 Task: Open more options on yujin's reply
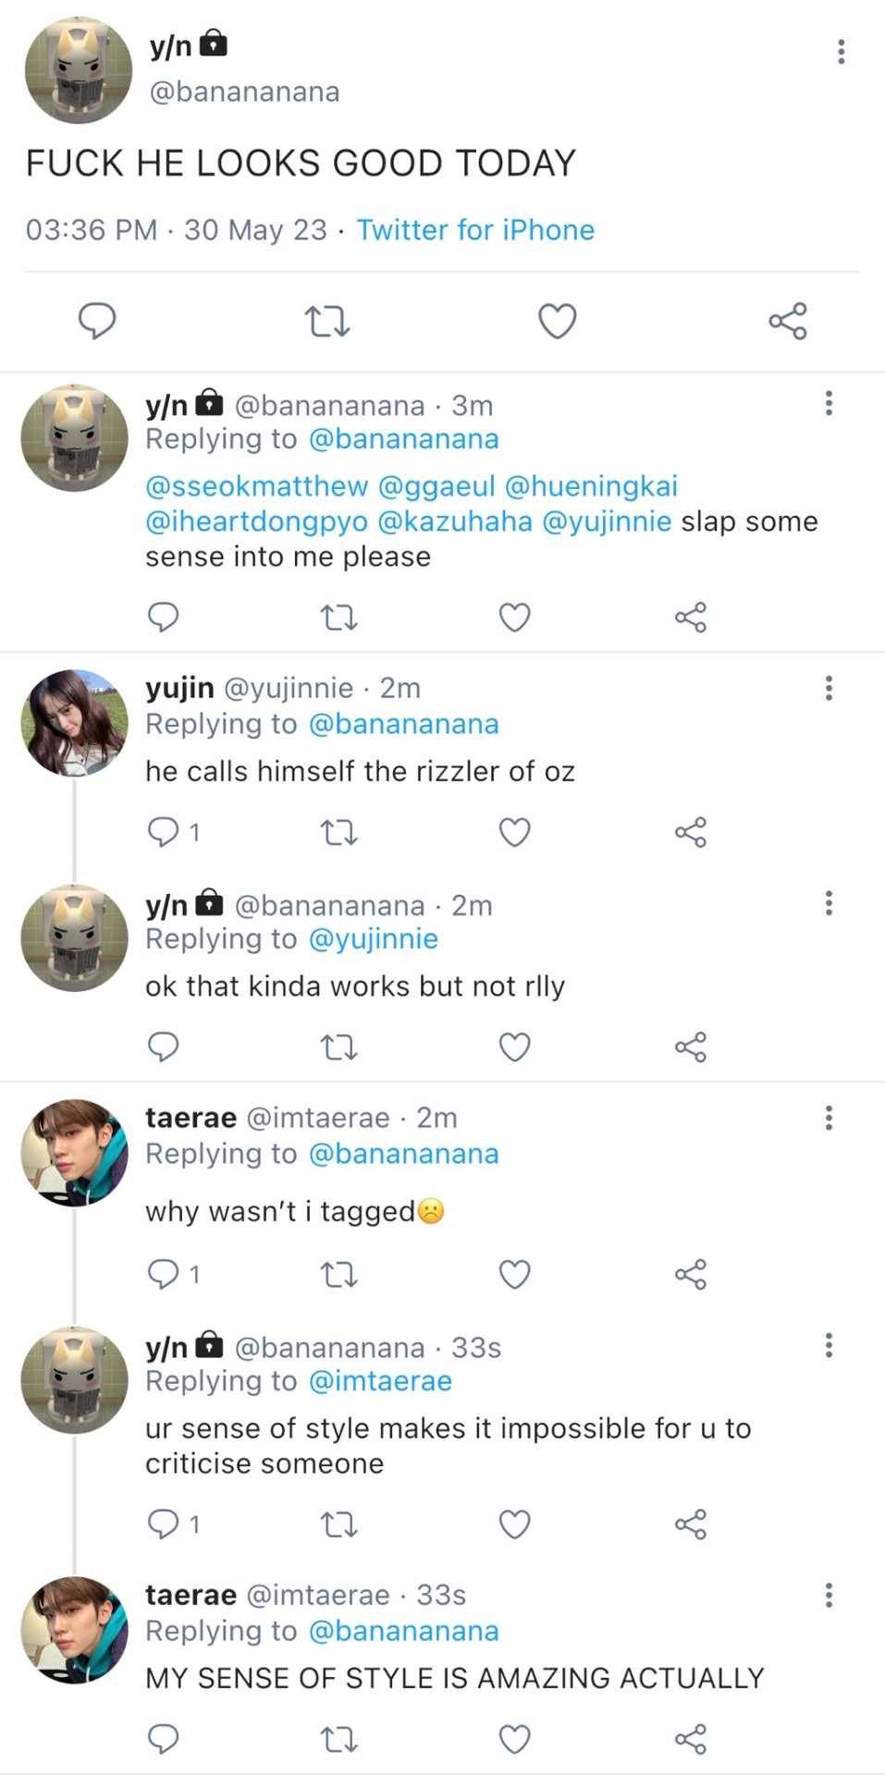point(829,688)
